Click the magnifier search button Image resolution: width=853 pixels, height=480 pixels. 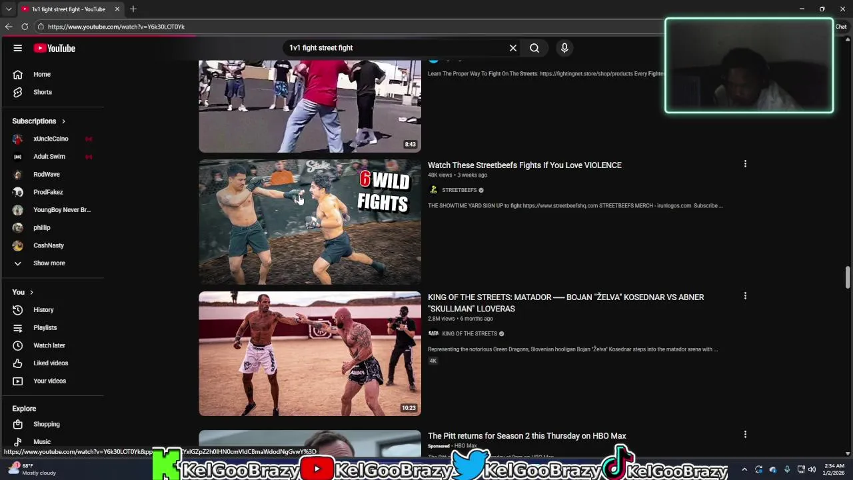click(x=534, y=48)
